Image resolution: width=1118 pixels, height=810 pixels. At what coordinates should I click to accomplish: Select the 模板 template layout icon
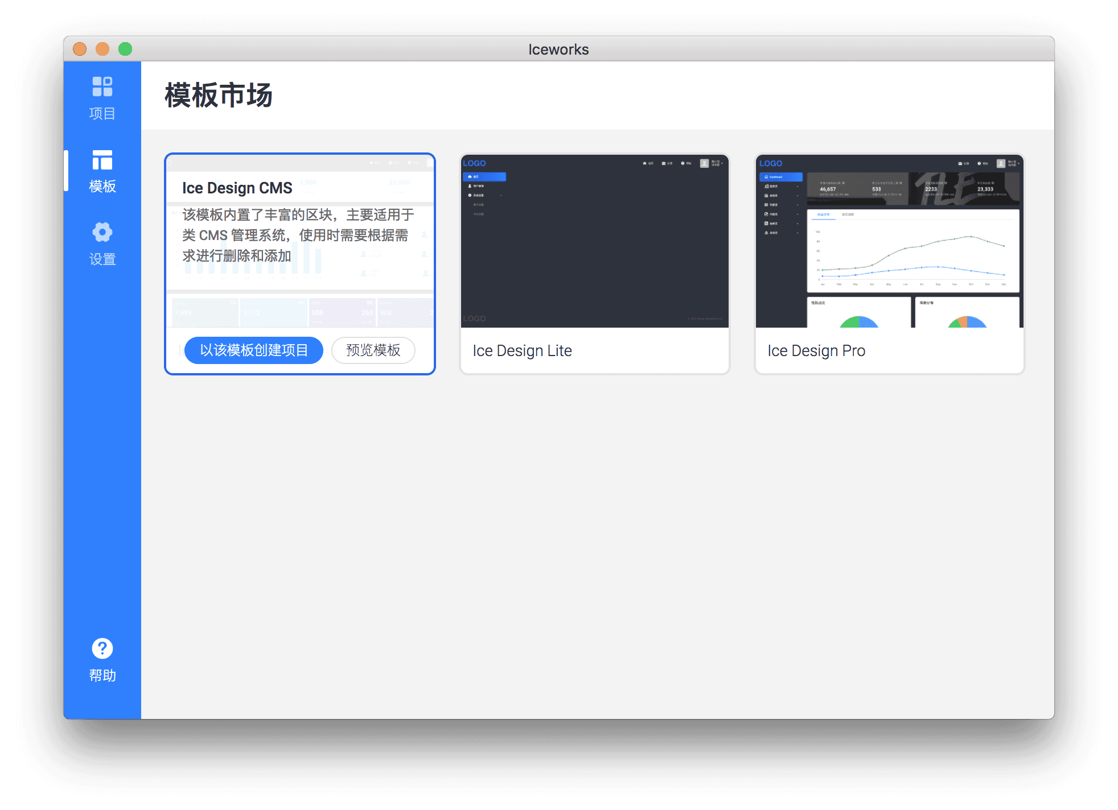(102, 160)
